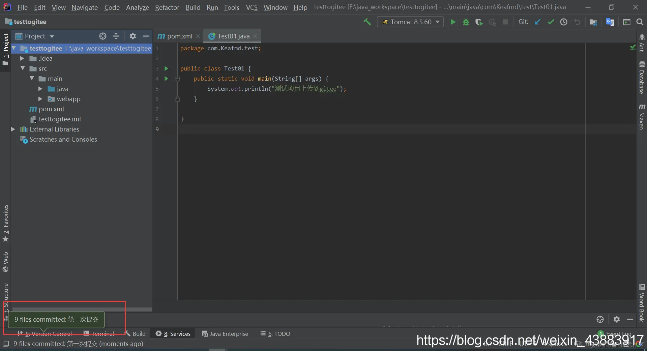Start debugging with the bug icon
This screenshot has height=351, width=647.
pyautogui.click(x=466, y=22)
